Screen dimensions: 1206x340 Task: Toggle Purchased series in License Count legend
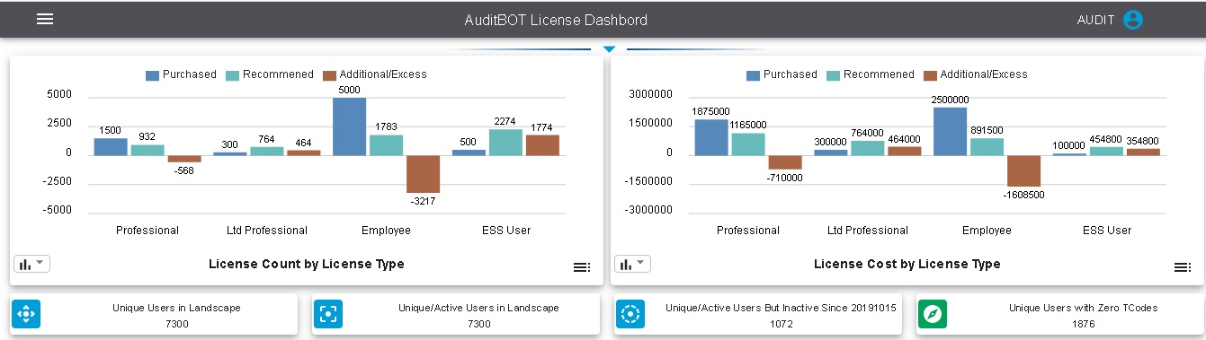181,75
